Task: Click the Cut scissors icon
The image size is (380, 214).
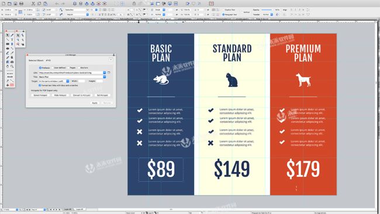Action: (x=33, y=4)
